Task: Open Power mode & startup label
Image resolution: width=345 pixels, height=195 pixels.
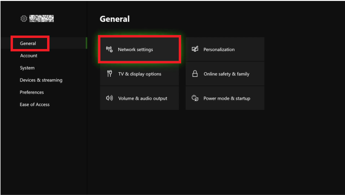Action: coord(227,98)
